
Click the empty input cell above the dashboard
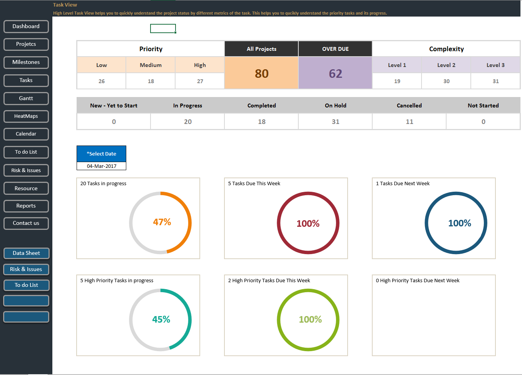pos(162,28)
